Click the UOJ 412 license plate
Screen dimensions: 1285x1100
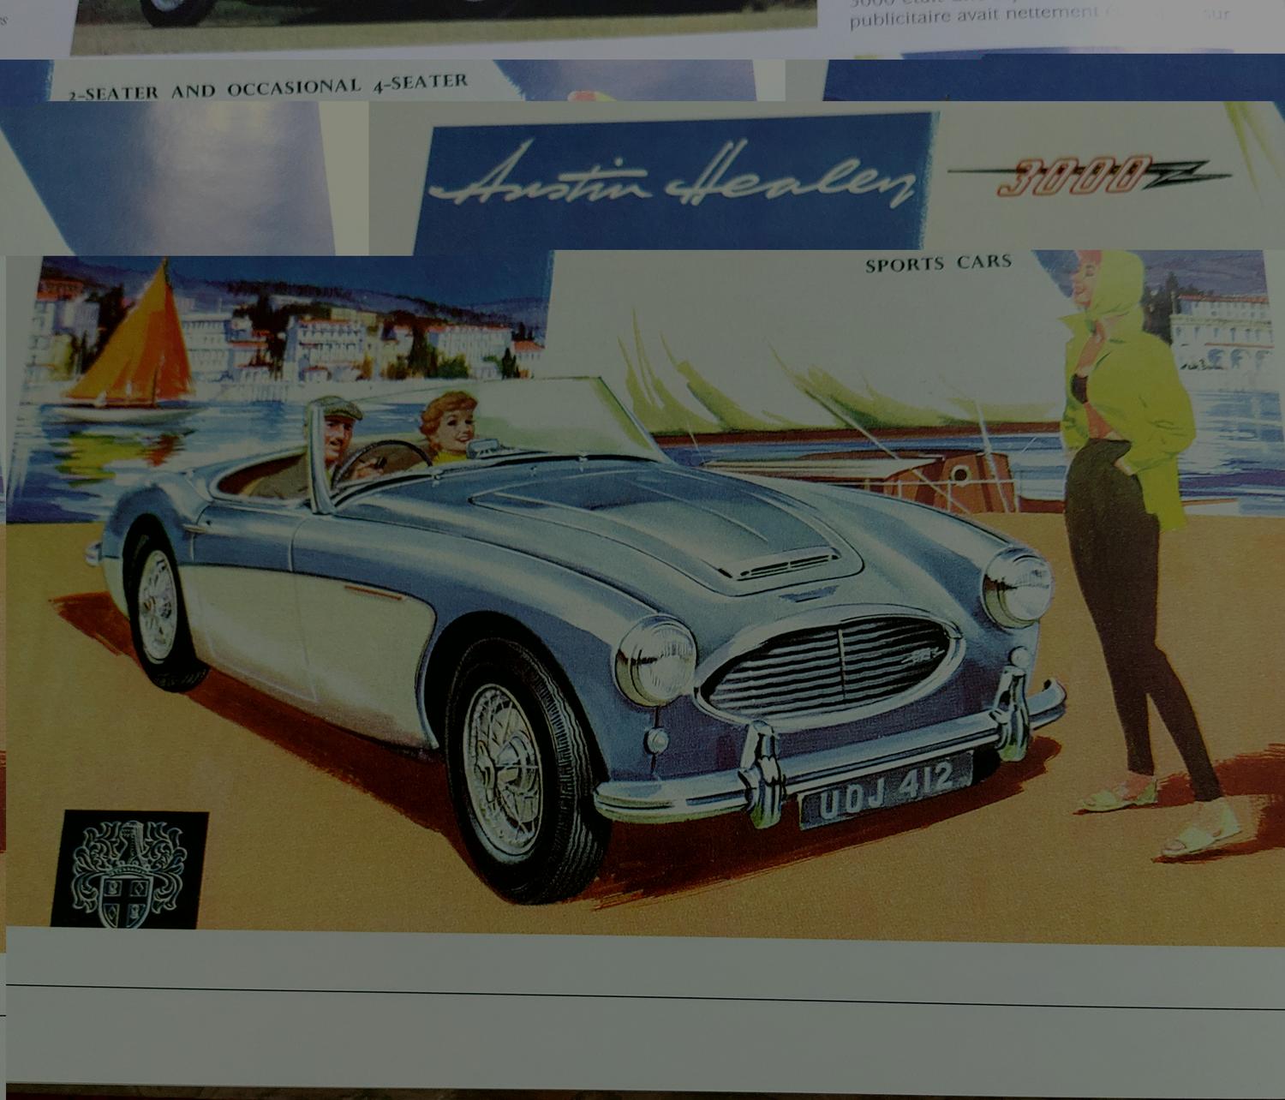[886, 791]
